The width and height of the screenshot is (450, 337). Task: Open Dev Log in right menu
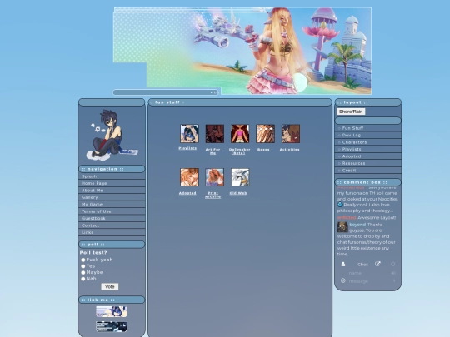pyautogui.click(x=368, y=135)
